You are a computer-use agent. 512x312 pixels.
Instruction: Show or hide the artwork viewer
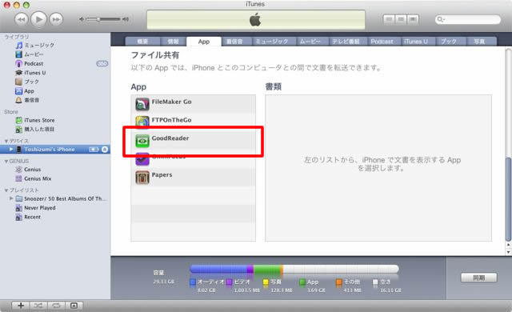pyautogui.click(x=74, y=306)
